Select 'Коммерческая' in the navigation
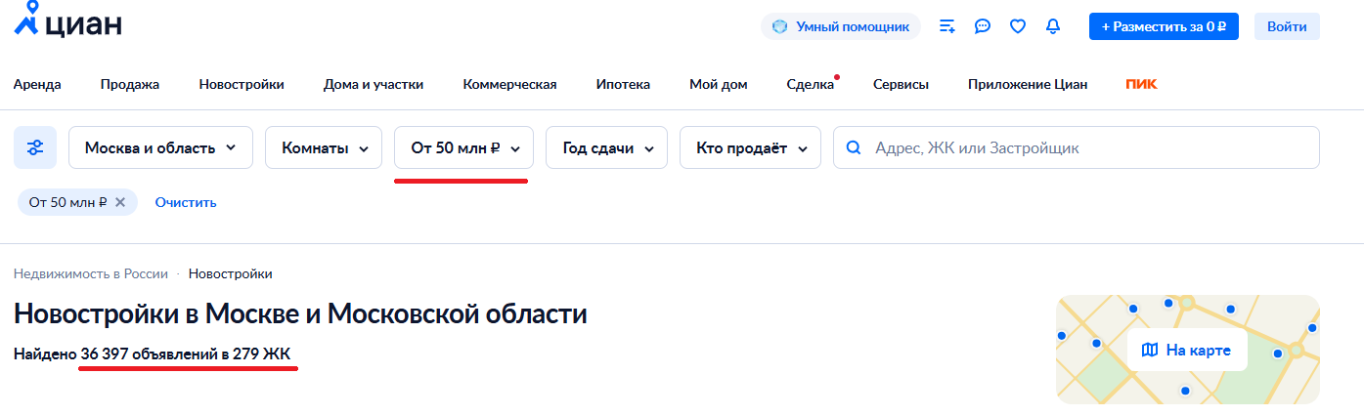Screen dimensions: 1364x416 click(x=509, y=84)
